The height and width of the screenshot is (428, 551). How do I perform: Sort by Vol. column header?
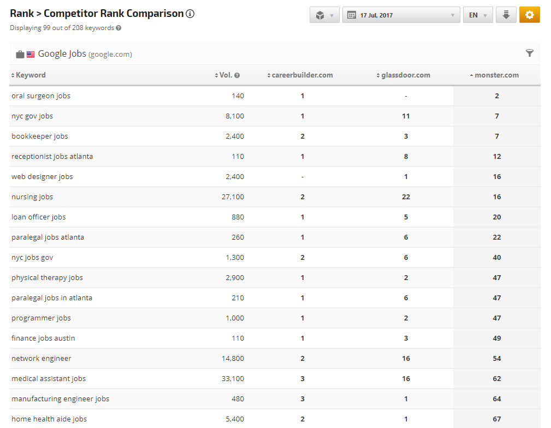tap(224, 75)
